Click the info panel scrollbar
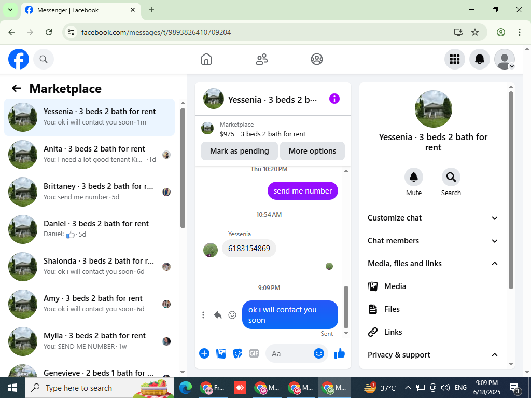531x398 pixels. coord(511,190)
